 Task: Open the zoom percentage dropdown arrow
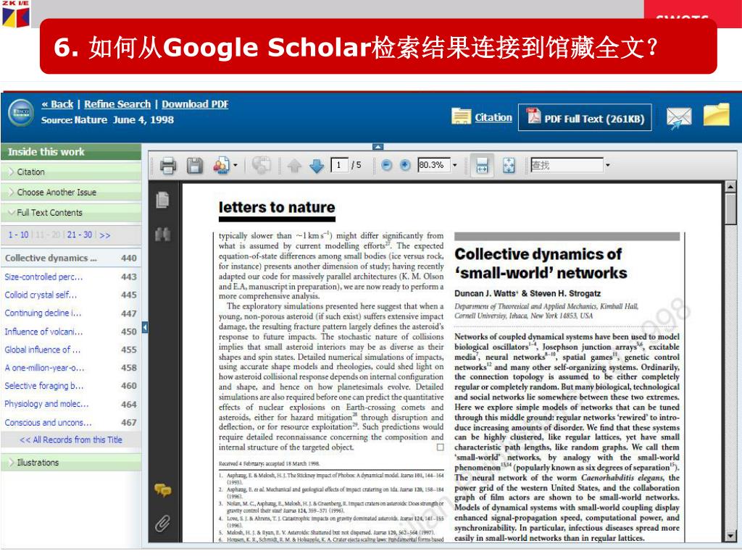(455, 166)
